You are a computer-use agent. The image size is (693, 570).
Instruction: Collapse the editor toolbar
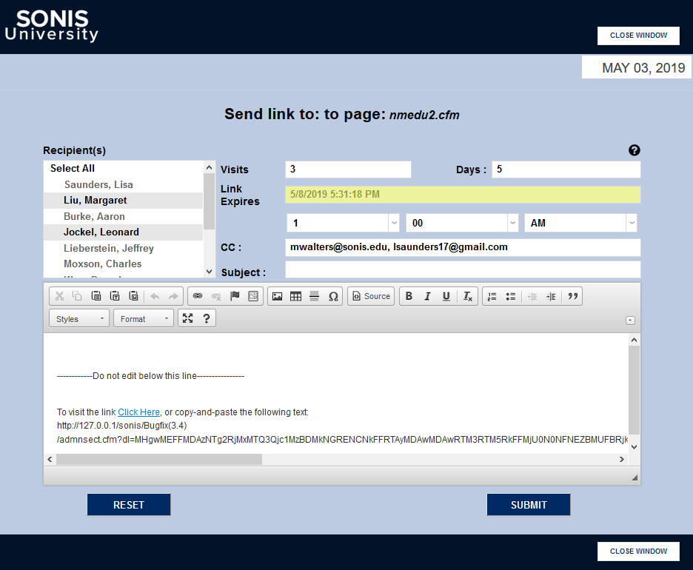pos(630,320)
